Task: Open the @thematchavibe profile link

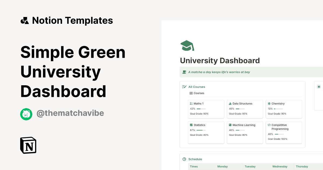Action: tap(70, 113)
